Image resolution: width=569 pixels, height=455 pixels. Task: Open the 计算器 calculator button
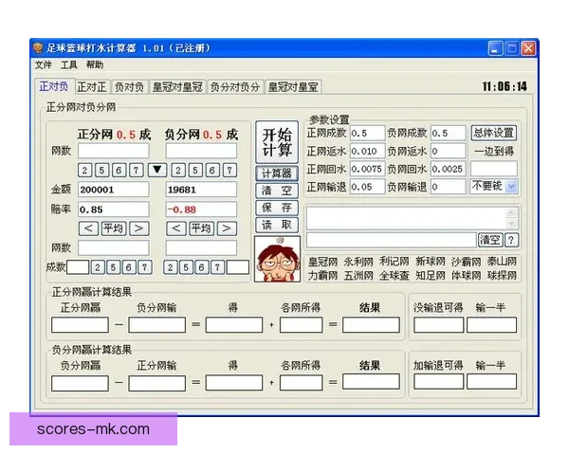pos(277,173)
